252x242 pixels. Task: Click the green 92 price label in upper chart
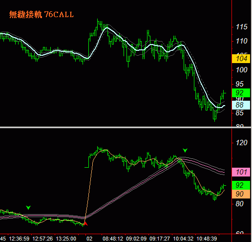click(x=241, y=93)
